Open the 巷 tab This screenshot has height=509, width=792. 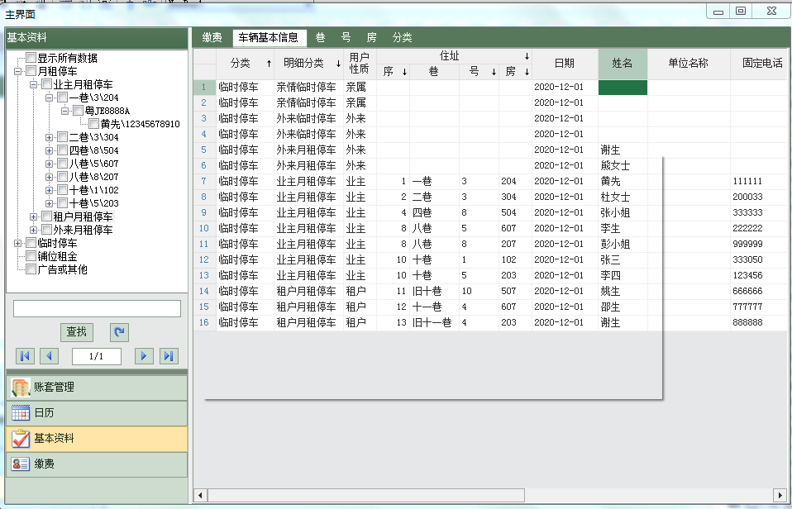tap(320, 37)
